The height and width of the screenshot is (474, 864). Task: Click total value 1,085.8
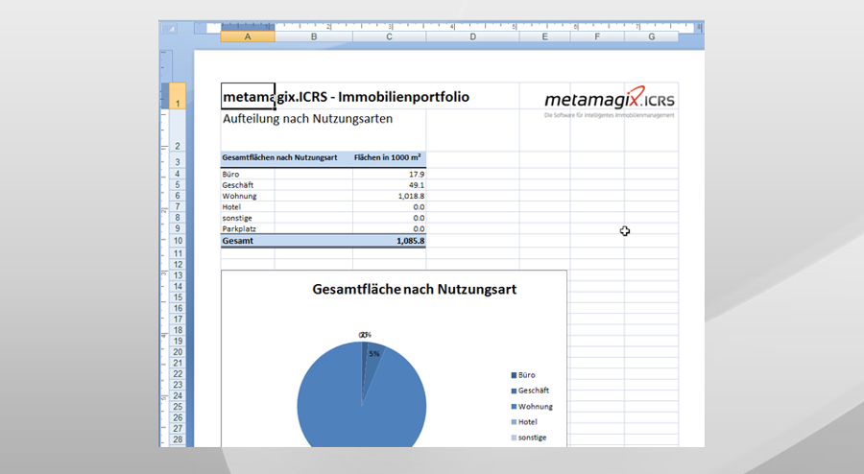coord(389,241)
